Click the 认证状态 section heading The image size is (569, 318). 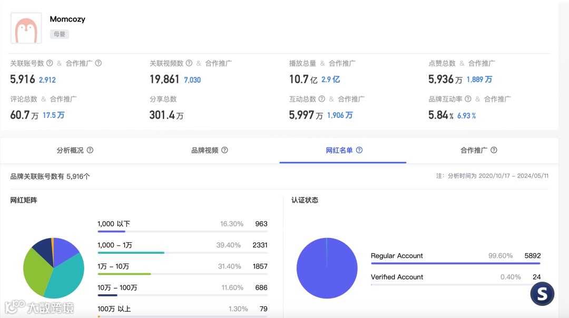(305, 200)
